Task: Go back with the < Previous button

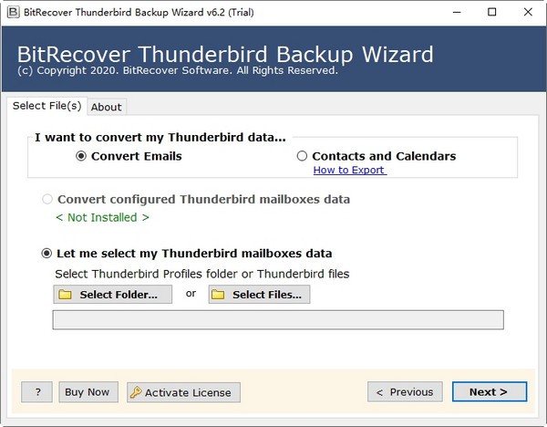Action: [x=405, y=392]
